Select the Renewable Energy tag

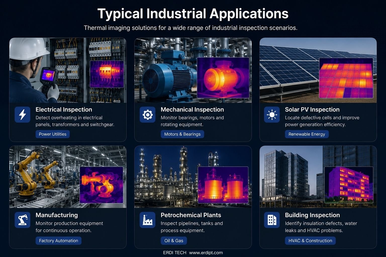307,134
